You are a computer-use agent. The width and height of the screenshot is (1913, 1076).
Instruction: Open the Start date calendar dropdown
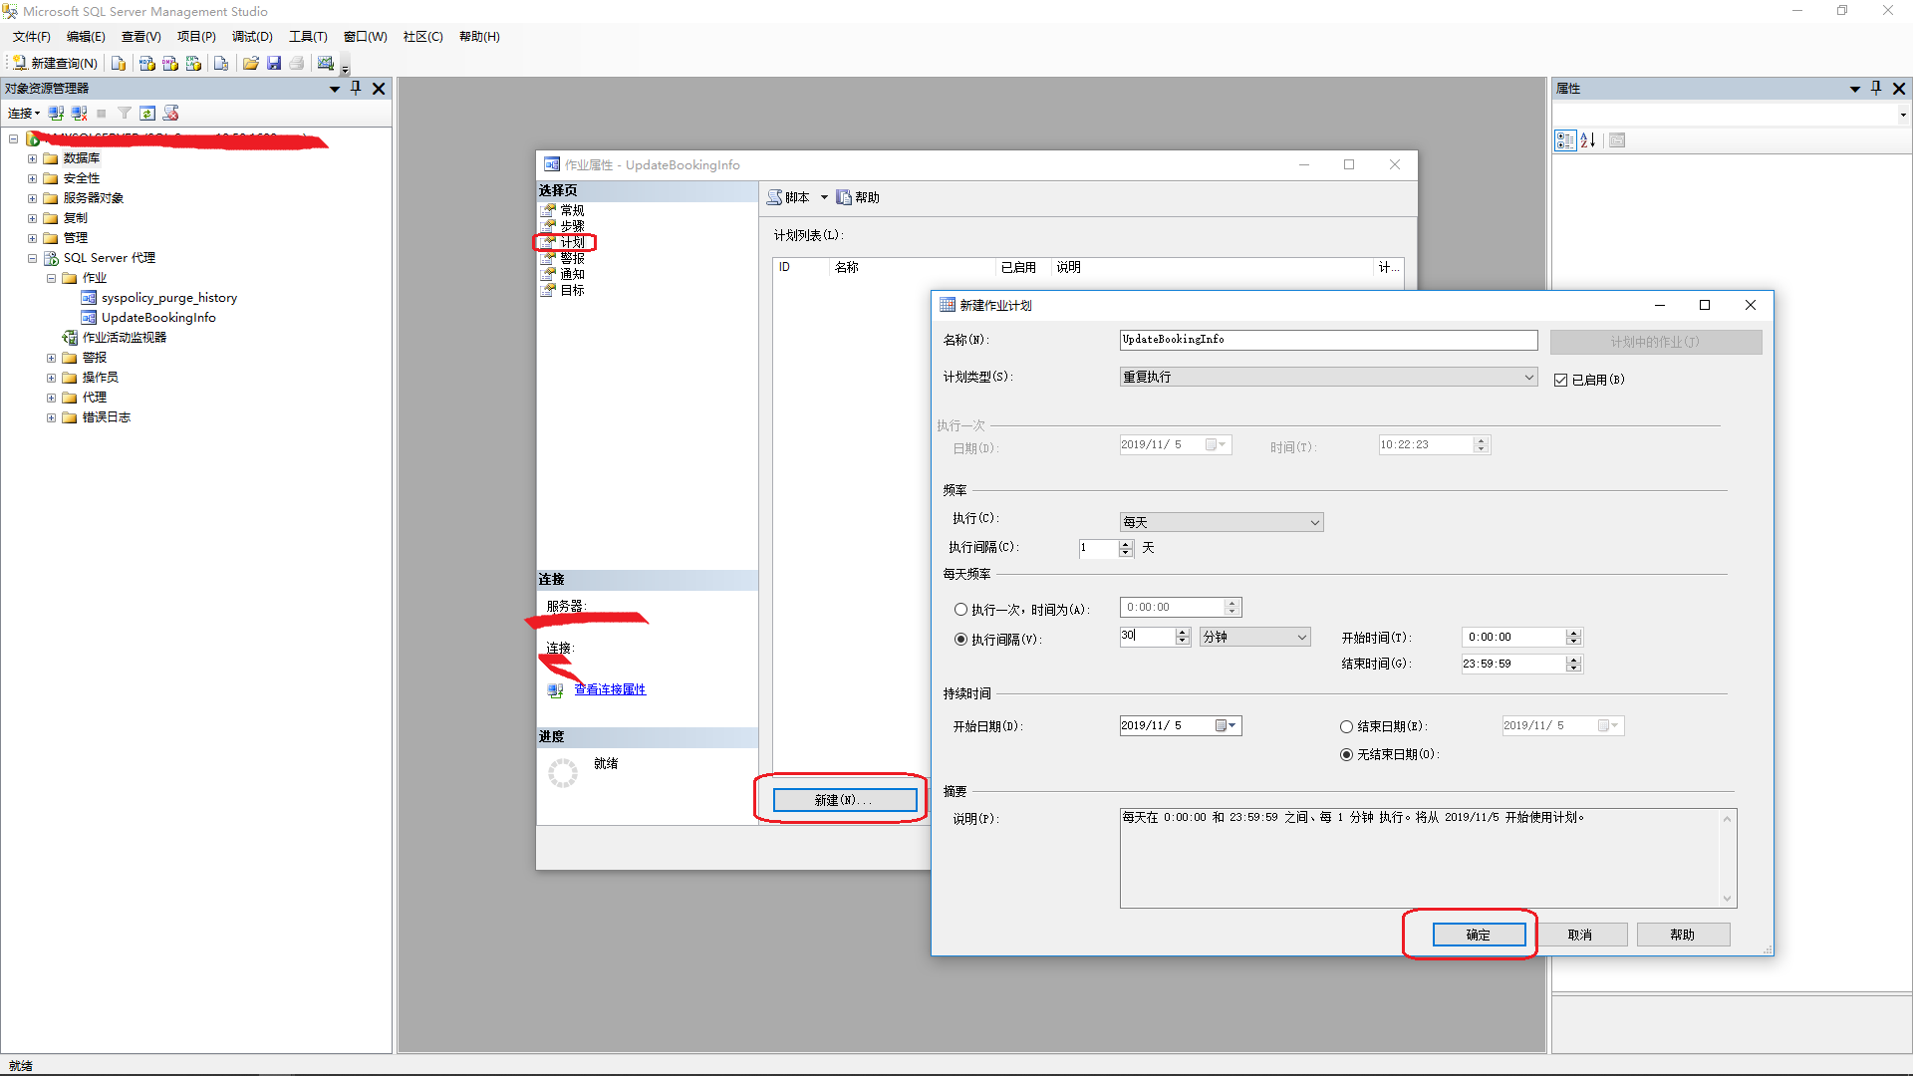(1227, 725)
